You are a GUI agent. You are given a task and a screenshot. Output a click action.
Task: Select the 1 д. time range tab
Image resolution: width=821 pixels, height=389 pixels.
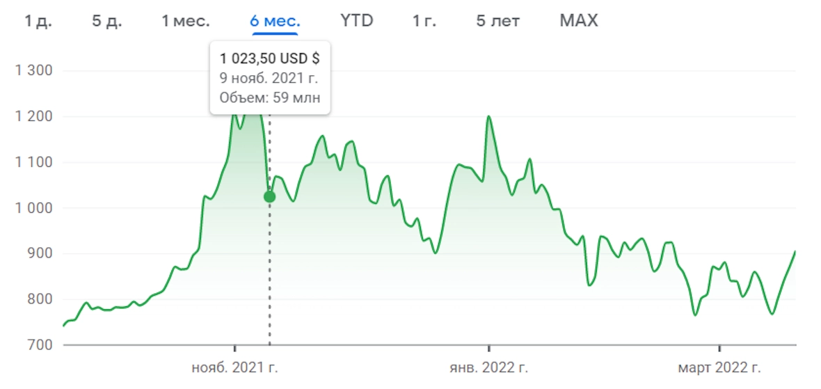pyautogui.click(x=38, y=22)
